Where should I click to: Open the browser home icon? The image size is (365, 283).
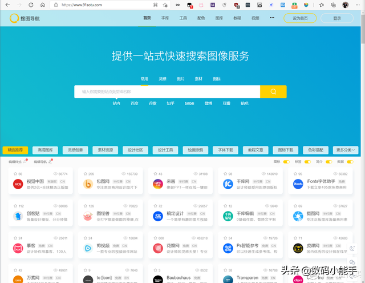43,5
